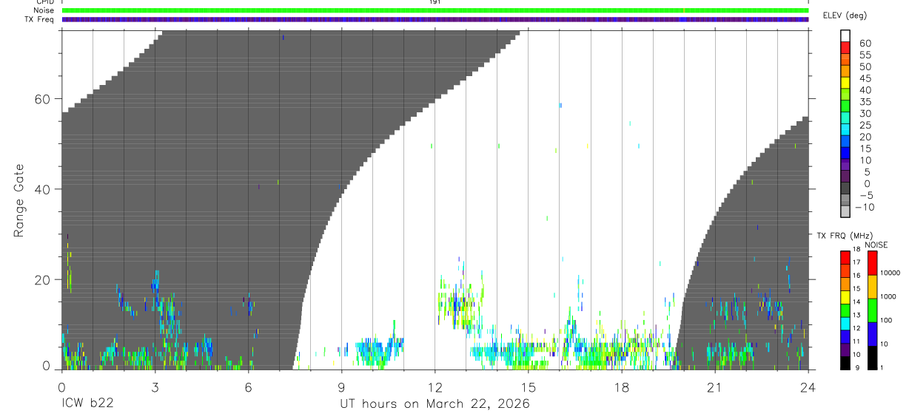The height and width of the screenshot is (419, 909).
Task: Click the '55' label on elevation colorbar
Action: (865, 55)
